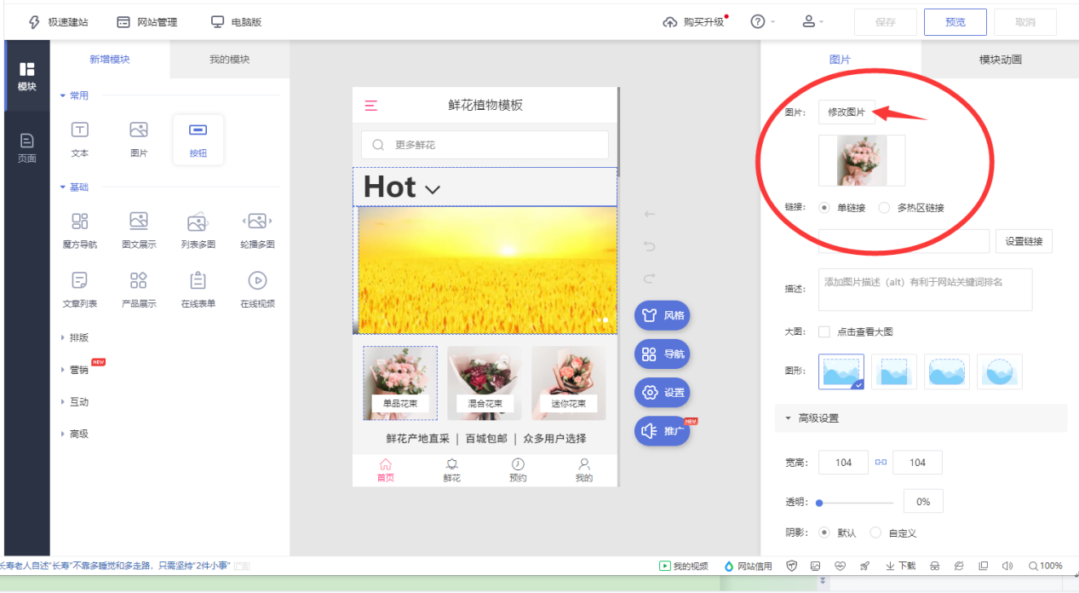Select the 在线视频 online video module icon
1079x593 pixels.
[x=257, y=285]
